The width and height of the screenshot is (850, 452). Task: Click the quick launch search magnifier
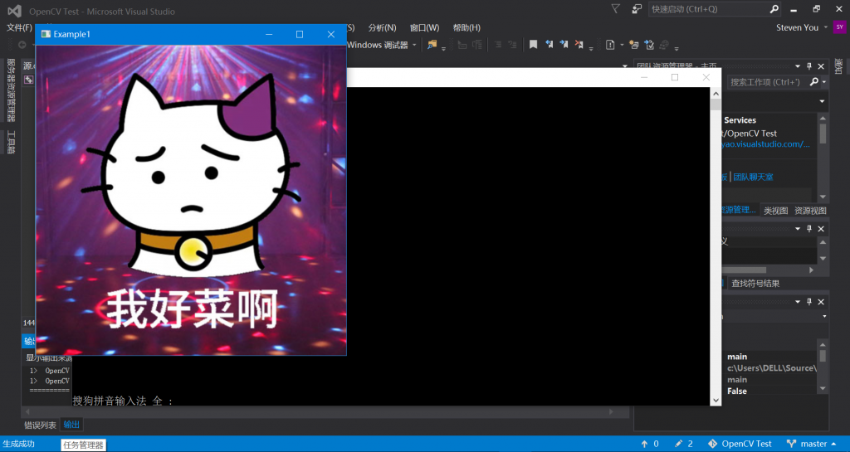click(x=774, y=9)
